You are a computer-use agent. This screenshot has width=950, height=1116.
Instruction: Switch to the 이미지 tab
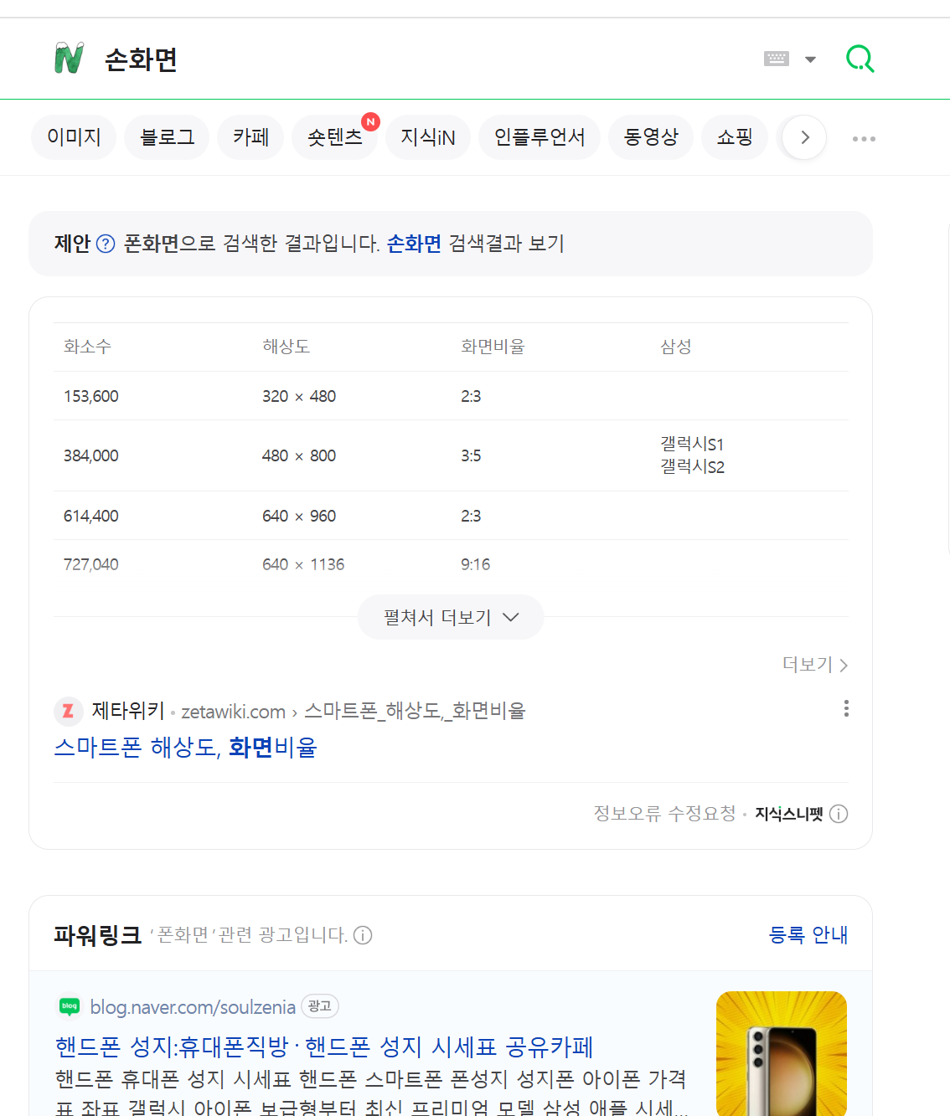74,137
